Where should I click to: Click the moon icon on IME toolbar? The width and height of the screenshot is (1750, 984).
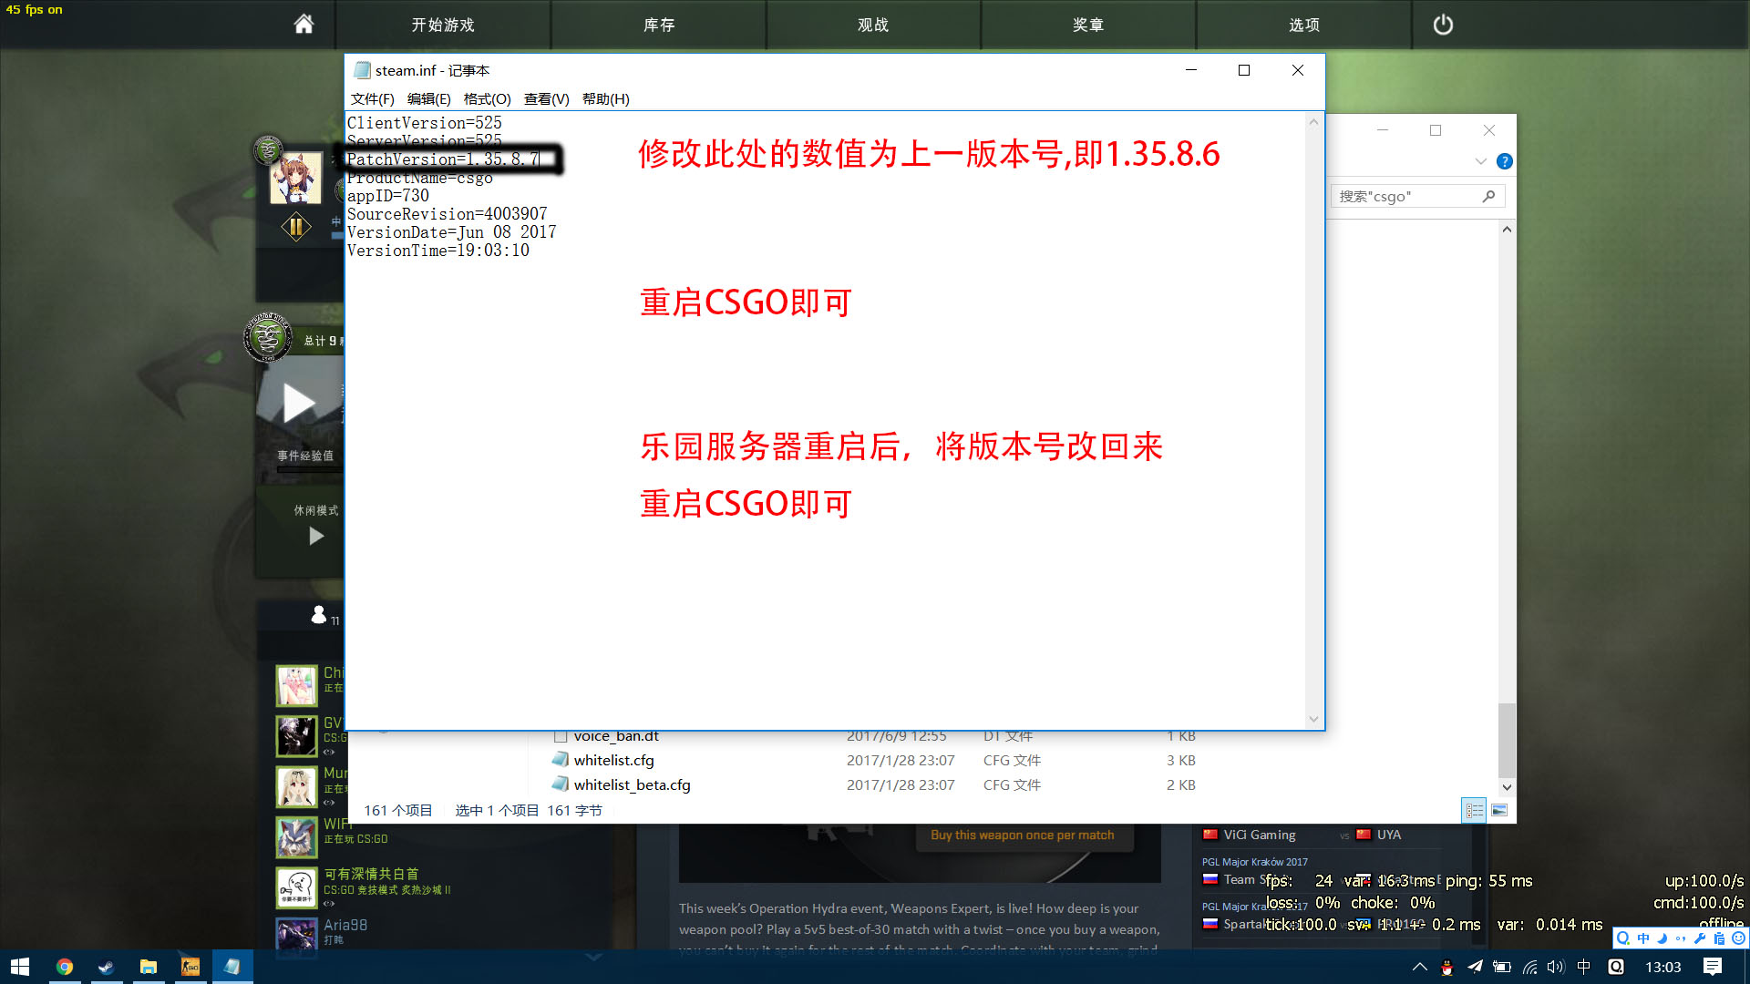click(x=1662, y=938)
